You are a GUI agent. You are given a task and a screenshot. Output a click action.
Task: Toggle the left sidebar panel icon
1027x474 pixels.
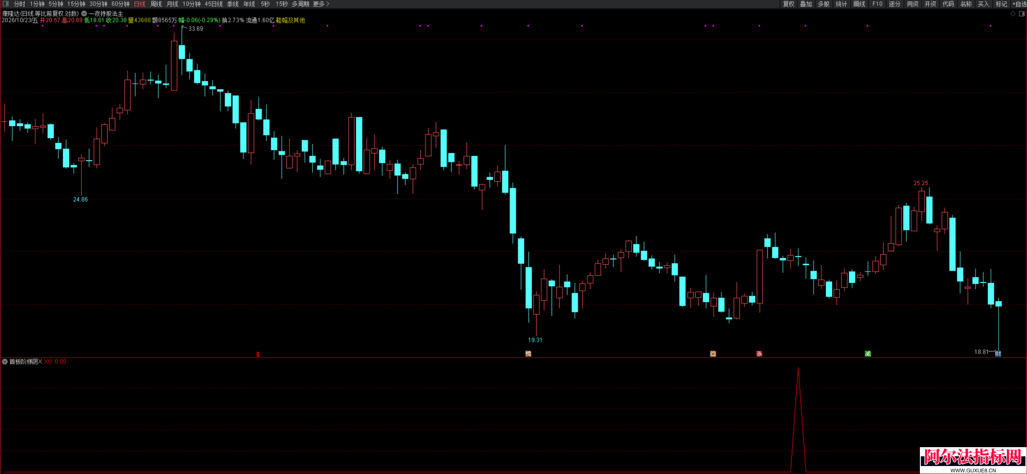(6, 4)
